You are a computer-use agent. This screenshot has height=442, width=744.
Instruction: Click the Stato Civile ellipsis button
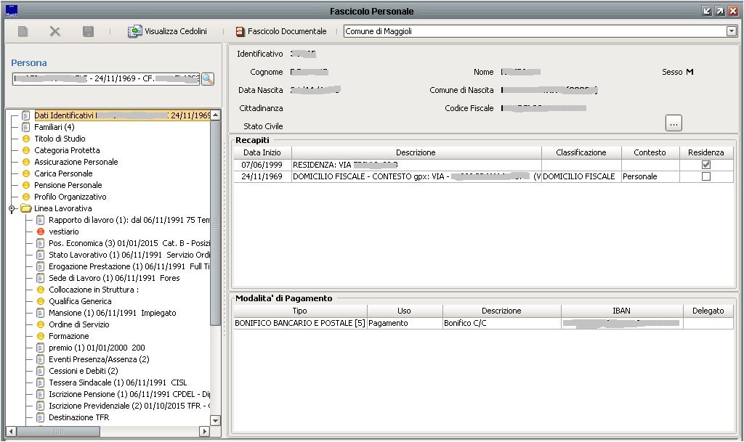[x=674, y=123]
